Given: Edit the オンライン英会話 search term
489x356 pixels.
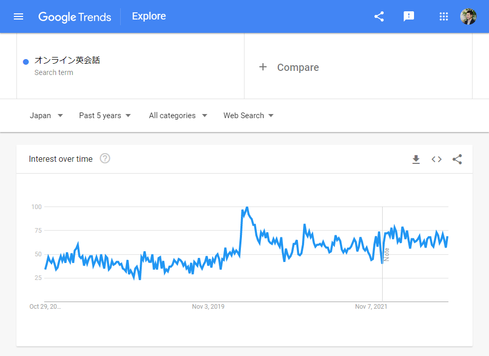Looking at the screenshot, I should tap(67, 60).
